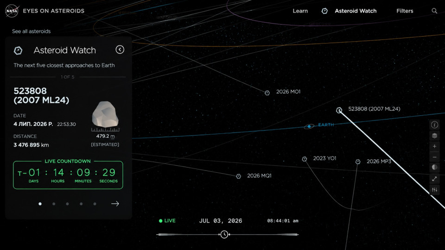Open the search icon in header
The image size is (445, 250).
point(434,11)
